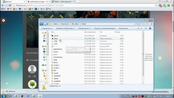
Task: Click the navigation pane scrollbar
Action: click(48, 44)
